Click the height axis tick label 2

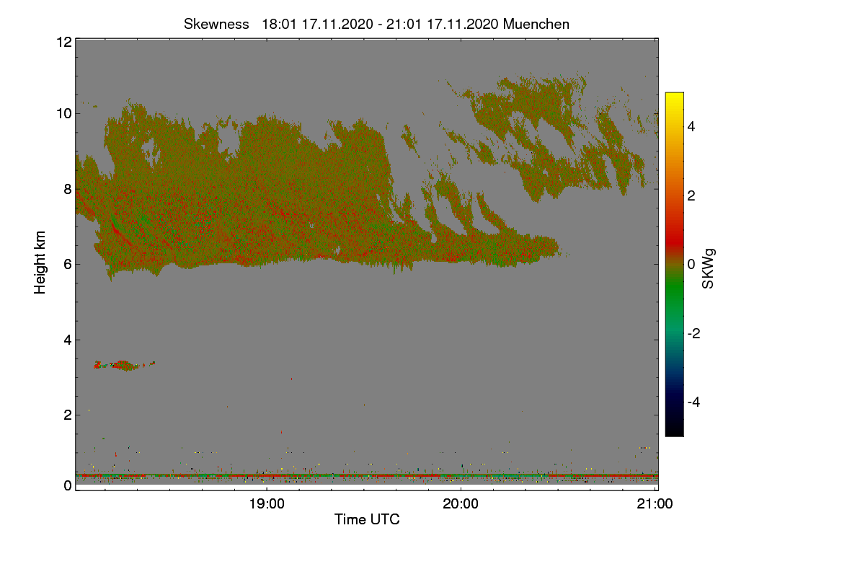pos(68,415)
